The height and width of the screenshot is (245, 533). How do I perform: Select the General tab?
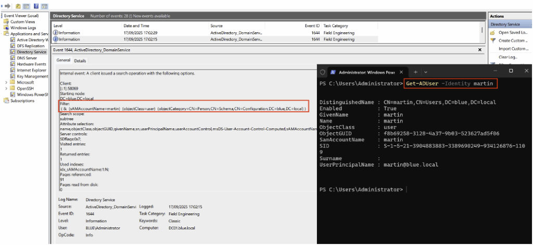coord(64,61)
